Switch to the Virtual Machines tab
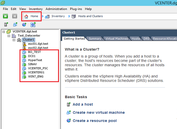Image resolution: width=177 pixels, height=129 pixels. pyautogui.click(x=117, y=39)
